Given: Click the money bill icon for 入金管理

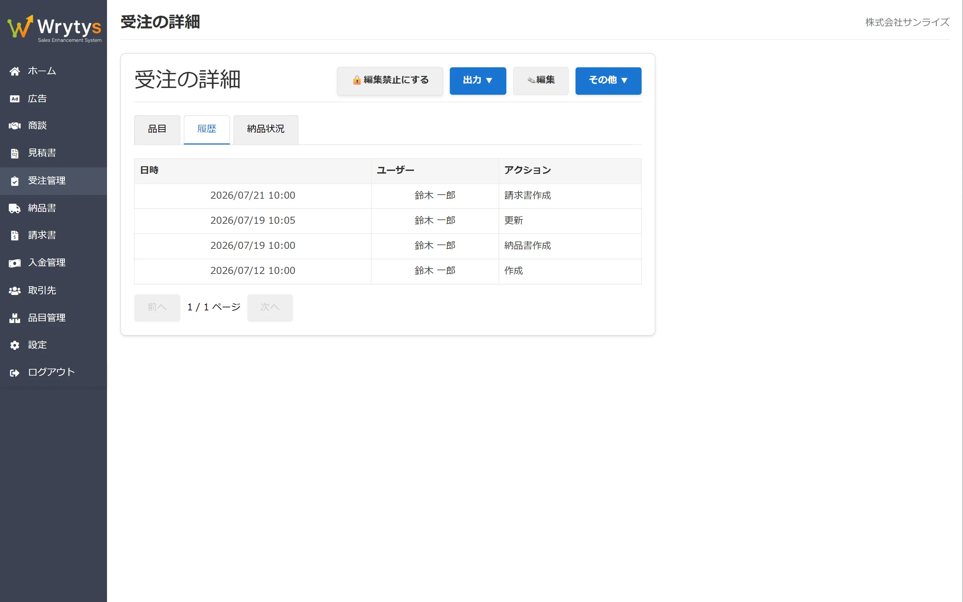Looking at the screenshot, I should point(15,263).
